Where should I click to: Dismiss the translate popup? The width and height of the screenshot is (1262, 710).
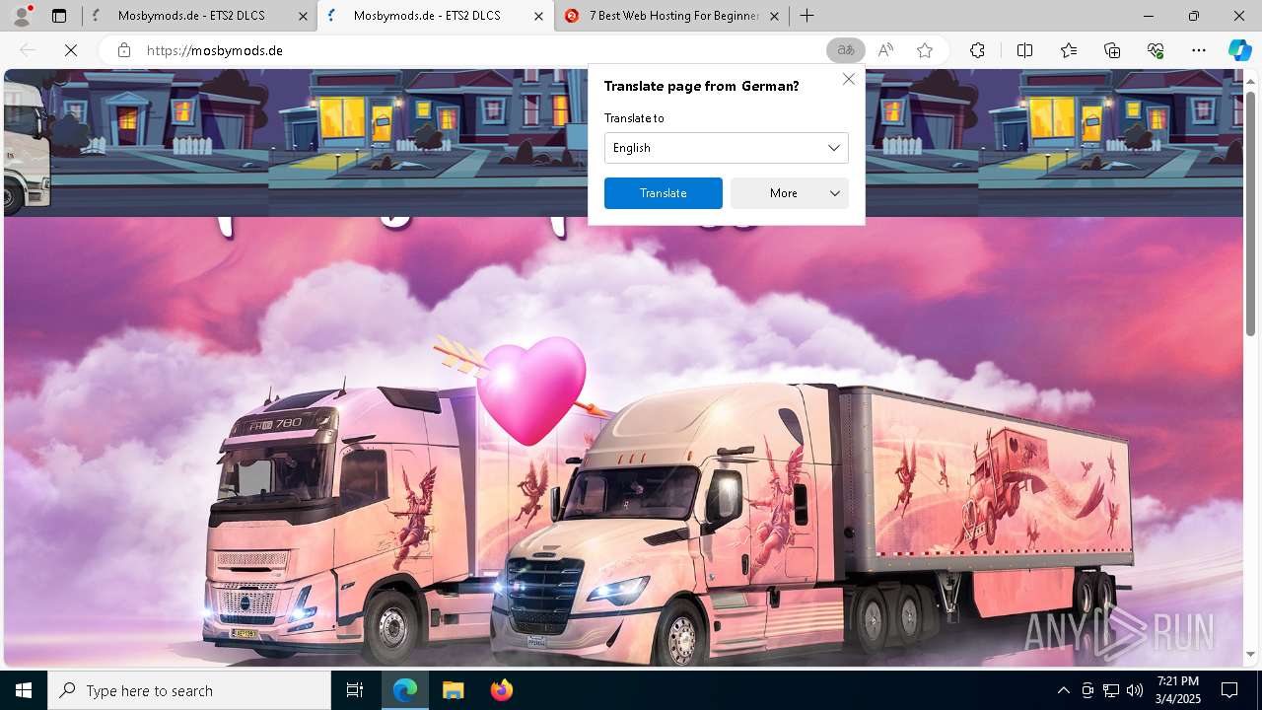[848, 79]
